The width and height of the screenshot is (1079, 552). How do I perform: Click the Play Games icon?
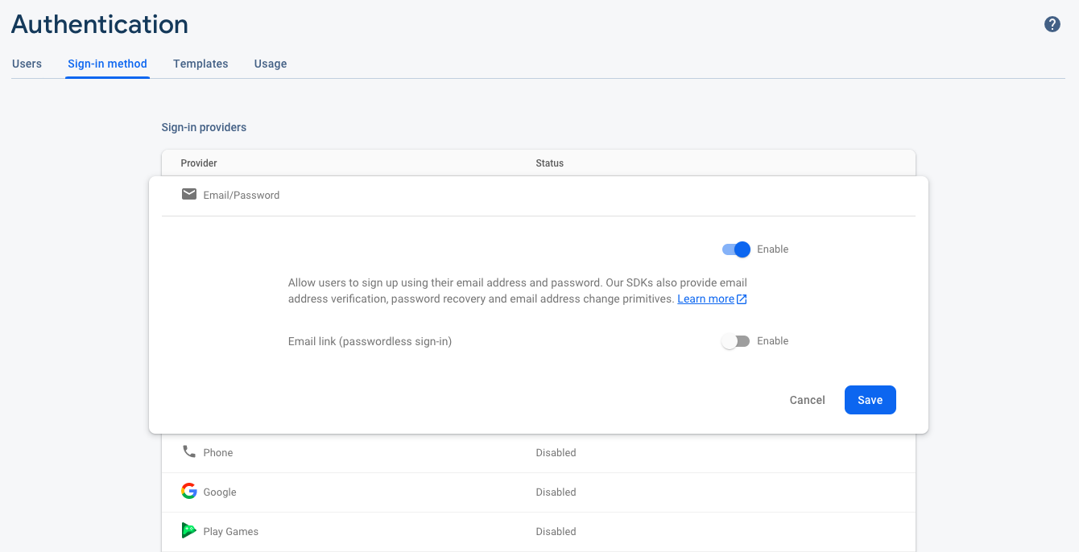pos(189,530)
